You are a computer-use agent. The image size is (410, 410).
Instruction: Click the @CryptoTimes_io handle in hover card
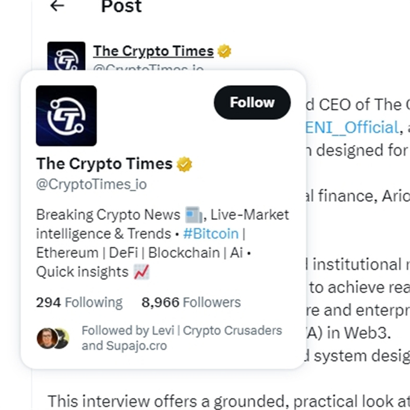click(91, 184)
